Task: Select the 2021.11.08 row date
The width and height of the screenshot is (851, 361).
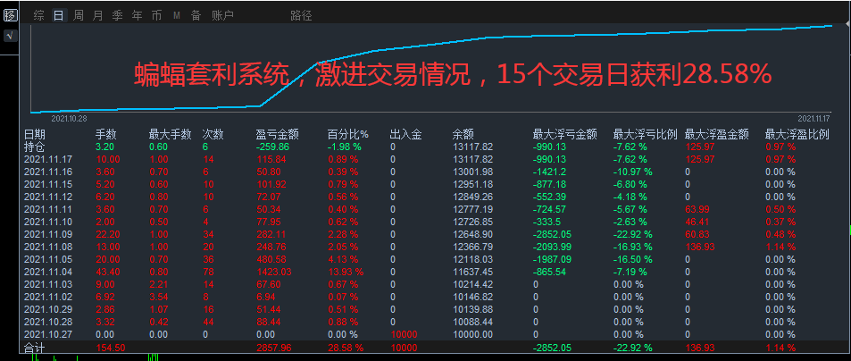Action: (46, 247)
